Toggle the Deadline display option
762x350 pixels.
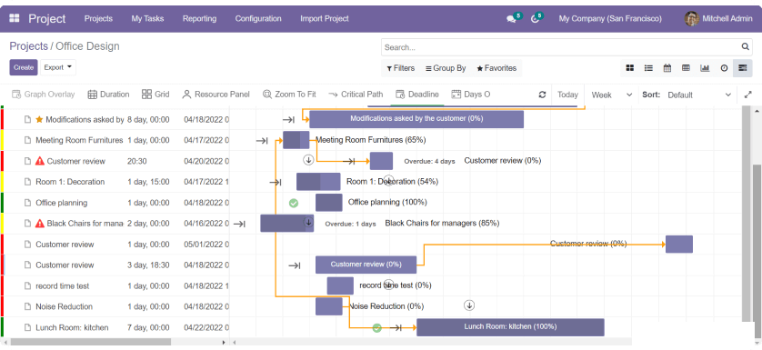coord(417,95)
